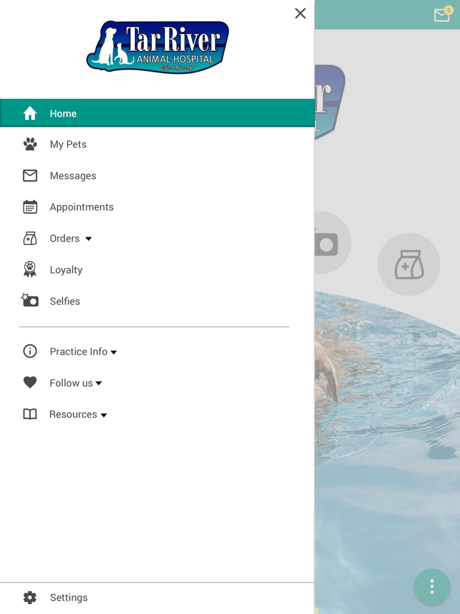Image resolution: width=460 pixels, height=614 pixels.
Task: Go to Appointments
Action: click(x=81, y=207)
